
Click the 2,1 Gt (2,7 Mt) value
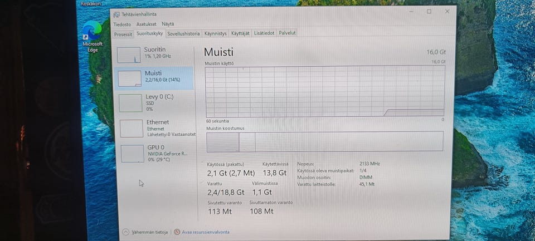coord(231,173)
